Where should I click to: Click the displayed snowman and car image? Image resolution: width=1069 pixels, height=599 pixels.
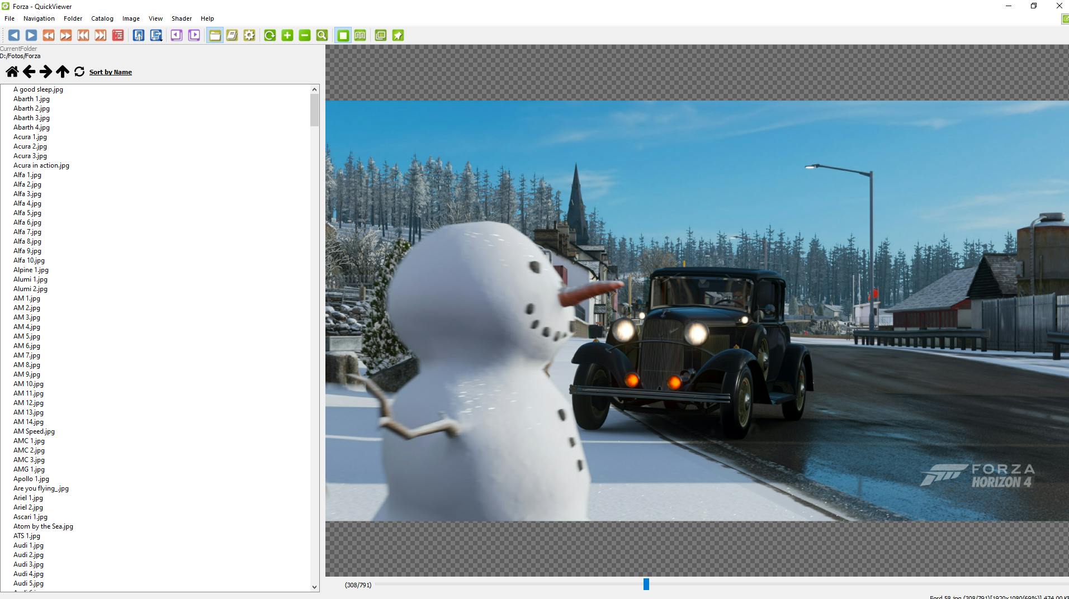coord(697,311)
